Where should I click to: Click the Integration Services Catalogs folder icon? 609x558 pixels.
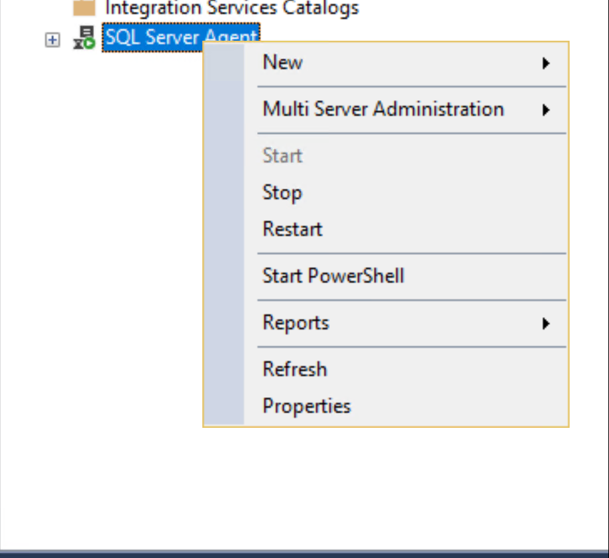click(x=84, y=8)
